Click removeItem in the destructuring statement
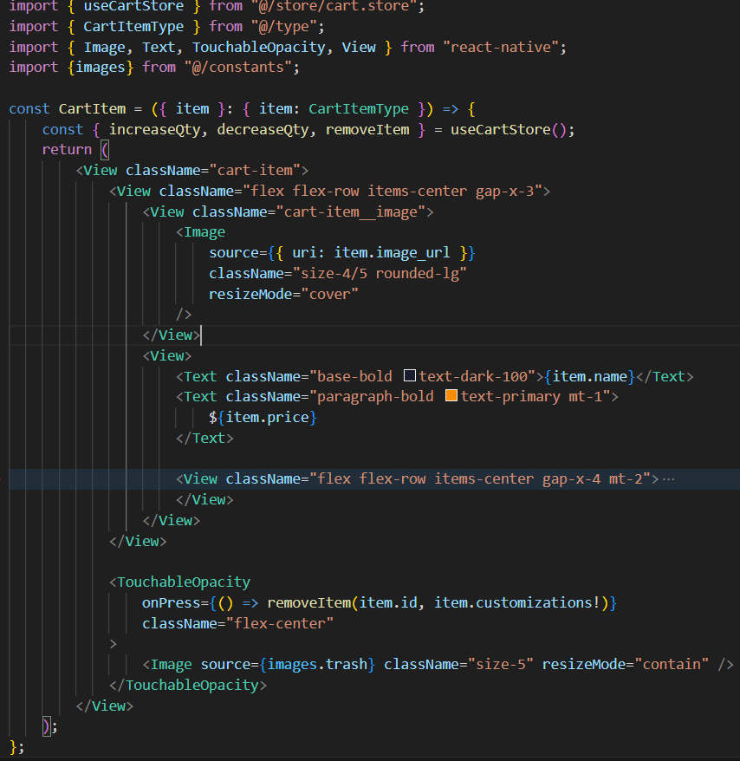This screenshot has width=740, height=761. [x=367, y=130]
